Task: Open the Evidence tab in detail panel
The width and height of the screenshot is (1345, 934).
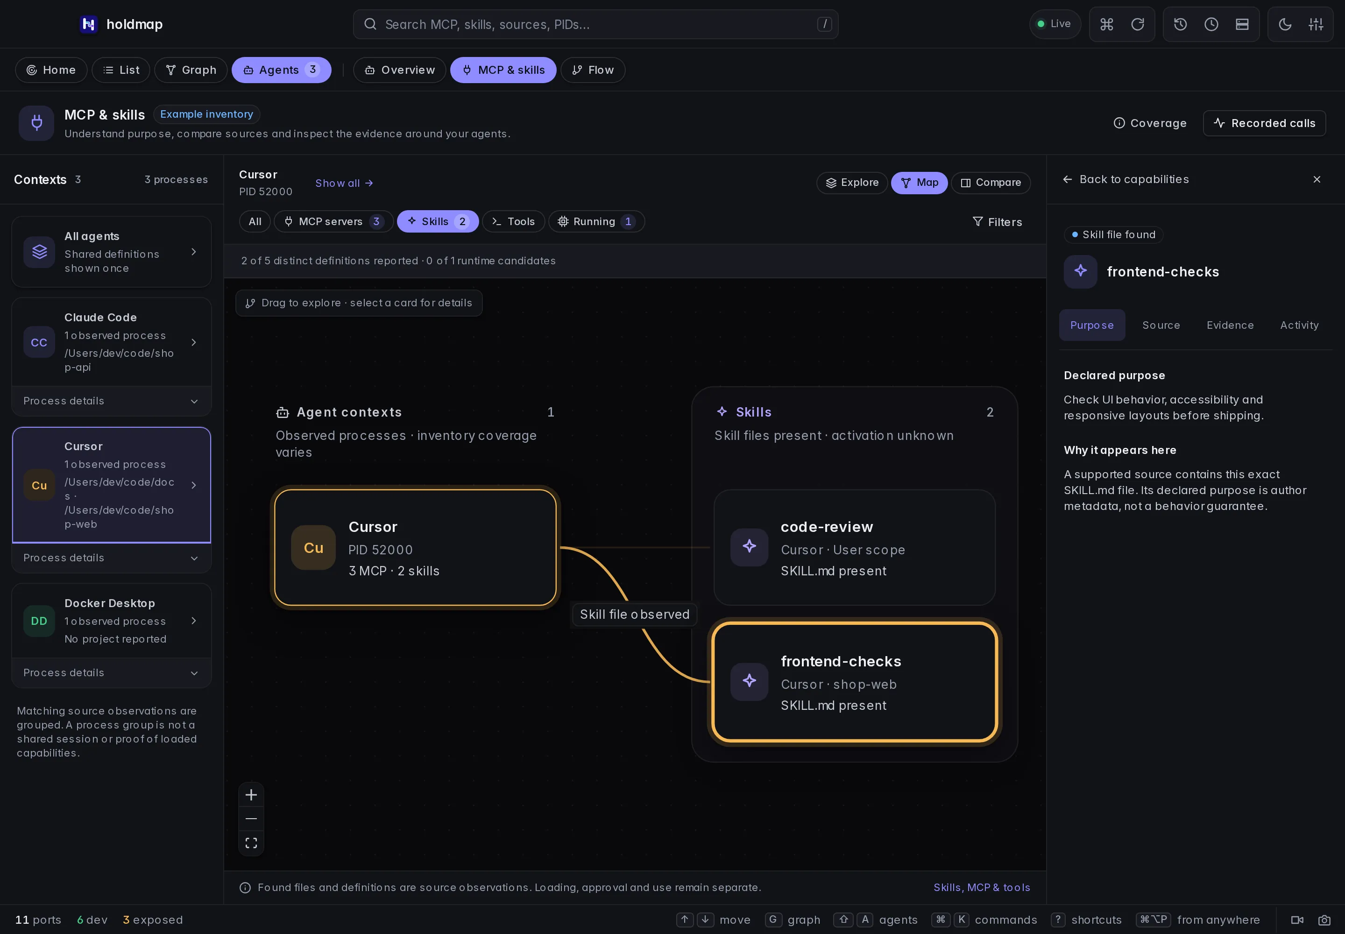Action: click(1230, 325)
